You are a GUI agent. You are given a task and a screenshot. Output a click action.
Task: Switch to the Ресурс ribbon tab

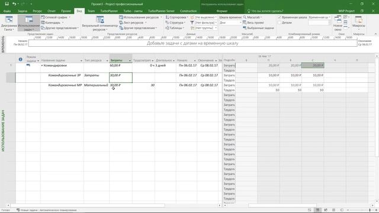point(37,11)
